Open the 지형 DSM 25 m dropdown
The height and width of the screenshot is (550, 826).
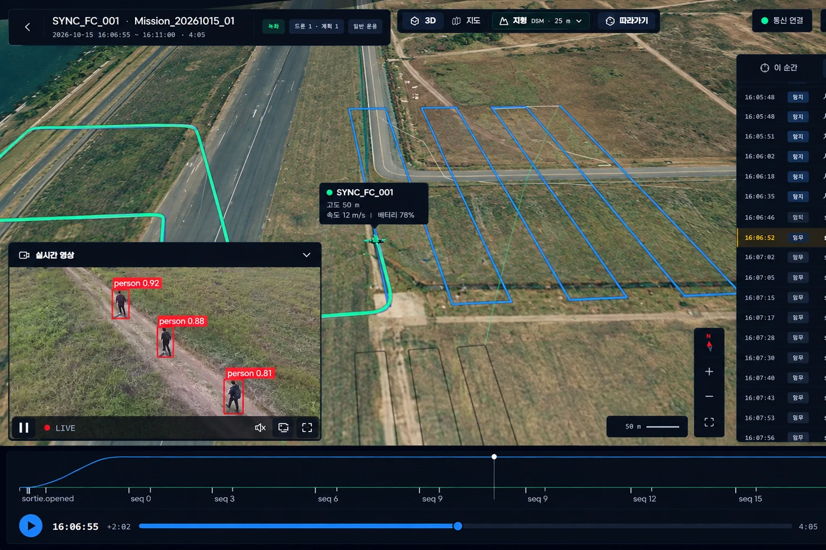click(x=540, y=21)
